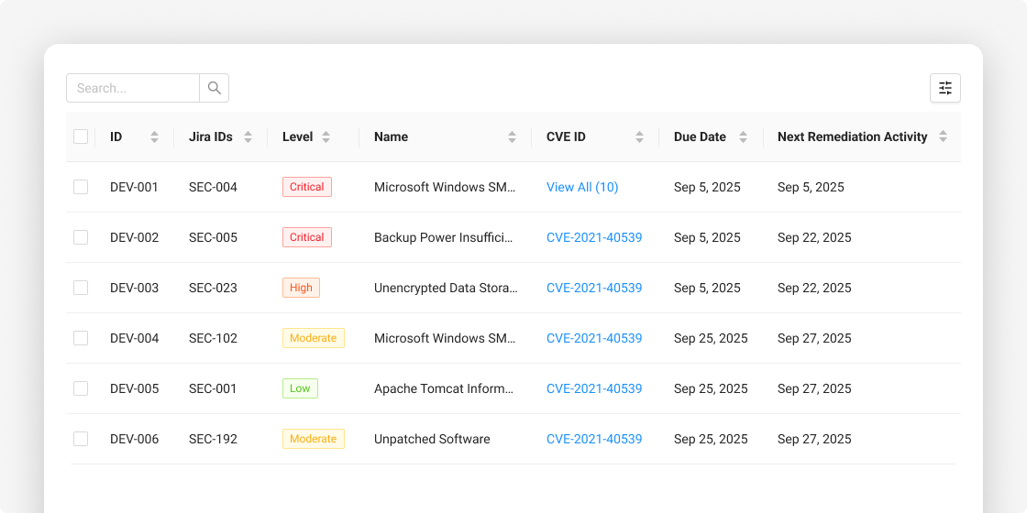Image resolution: width=1027 pixels, height=513 pixels.
Task: Focus the Search input field
Action: (x=133, y=88)
